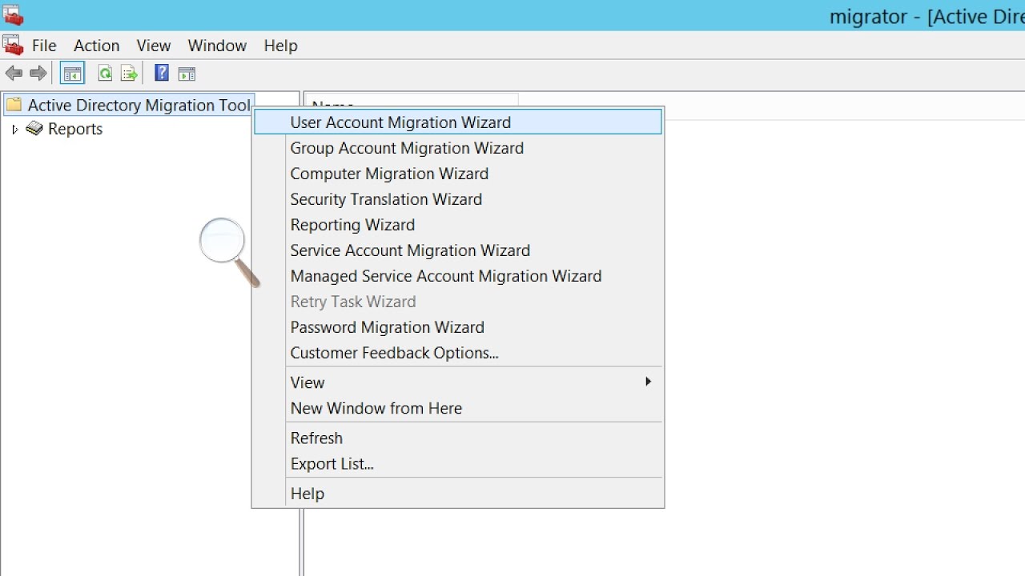The height and width of the screenshot is (576, 1025).
Task: Start the Computer Migration Wizard
Action: (x=458, y=174)
